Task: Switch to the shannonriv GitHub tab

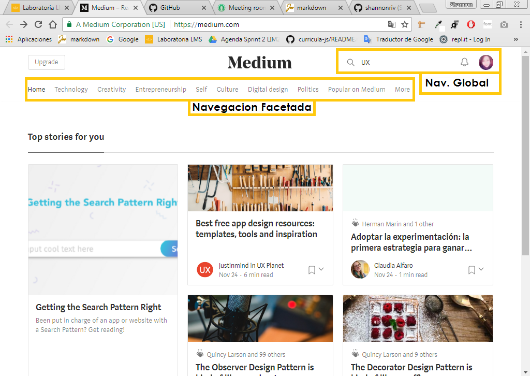Action: pyautogui.click(x=381, y=7)
